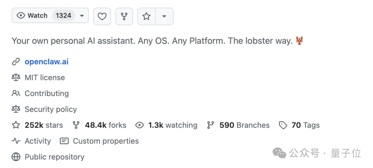Star the repository with star icon

pos(146,16)
